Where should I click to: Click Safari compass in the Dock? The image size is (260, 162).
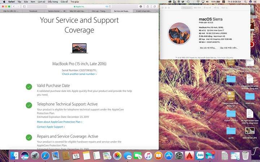45,156
